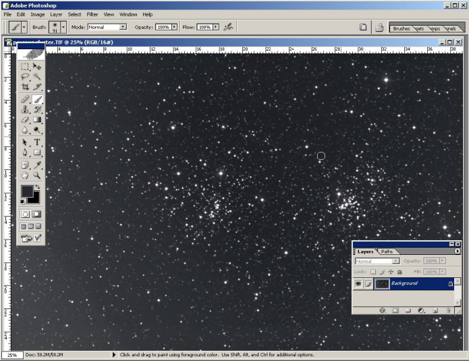
Task: Select the Lasso tool
Action: point(25,76)
